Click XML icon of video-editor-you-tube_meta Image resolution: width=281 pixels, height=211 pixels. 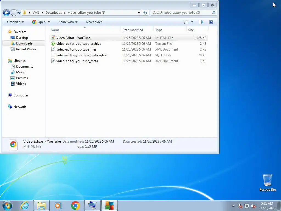click(x=53, y=61)
